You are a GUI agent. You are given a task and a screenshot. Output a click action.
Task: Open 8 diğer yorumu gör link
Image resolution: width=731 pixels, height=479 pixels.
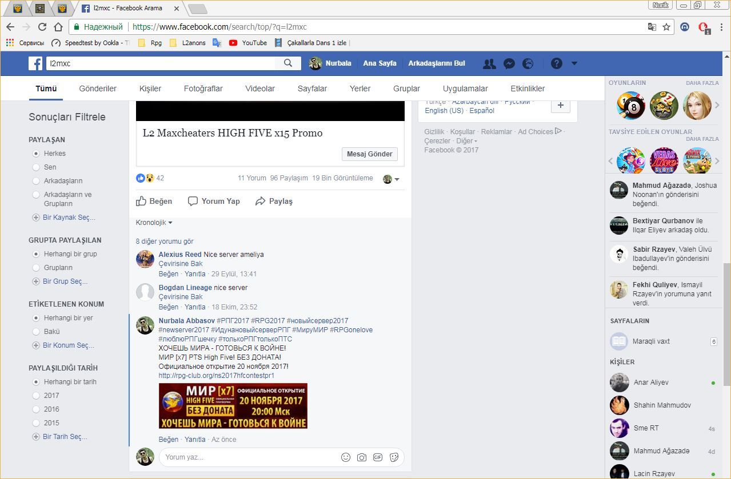coord(165,241)
